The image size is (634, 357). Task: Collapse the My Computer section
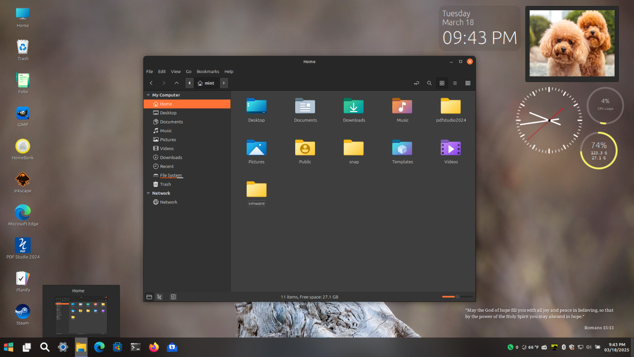(148, 95)
